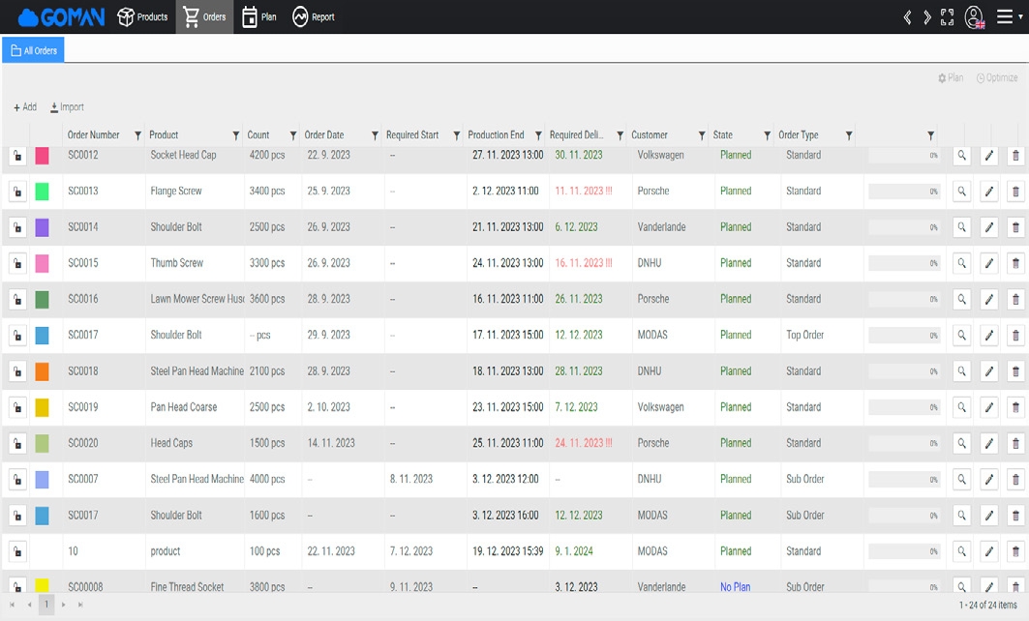Image resolution: width=1029 pixels, height=621 pixels.
Task: Toggle the lock for order 10
Action: pos(17,552)
